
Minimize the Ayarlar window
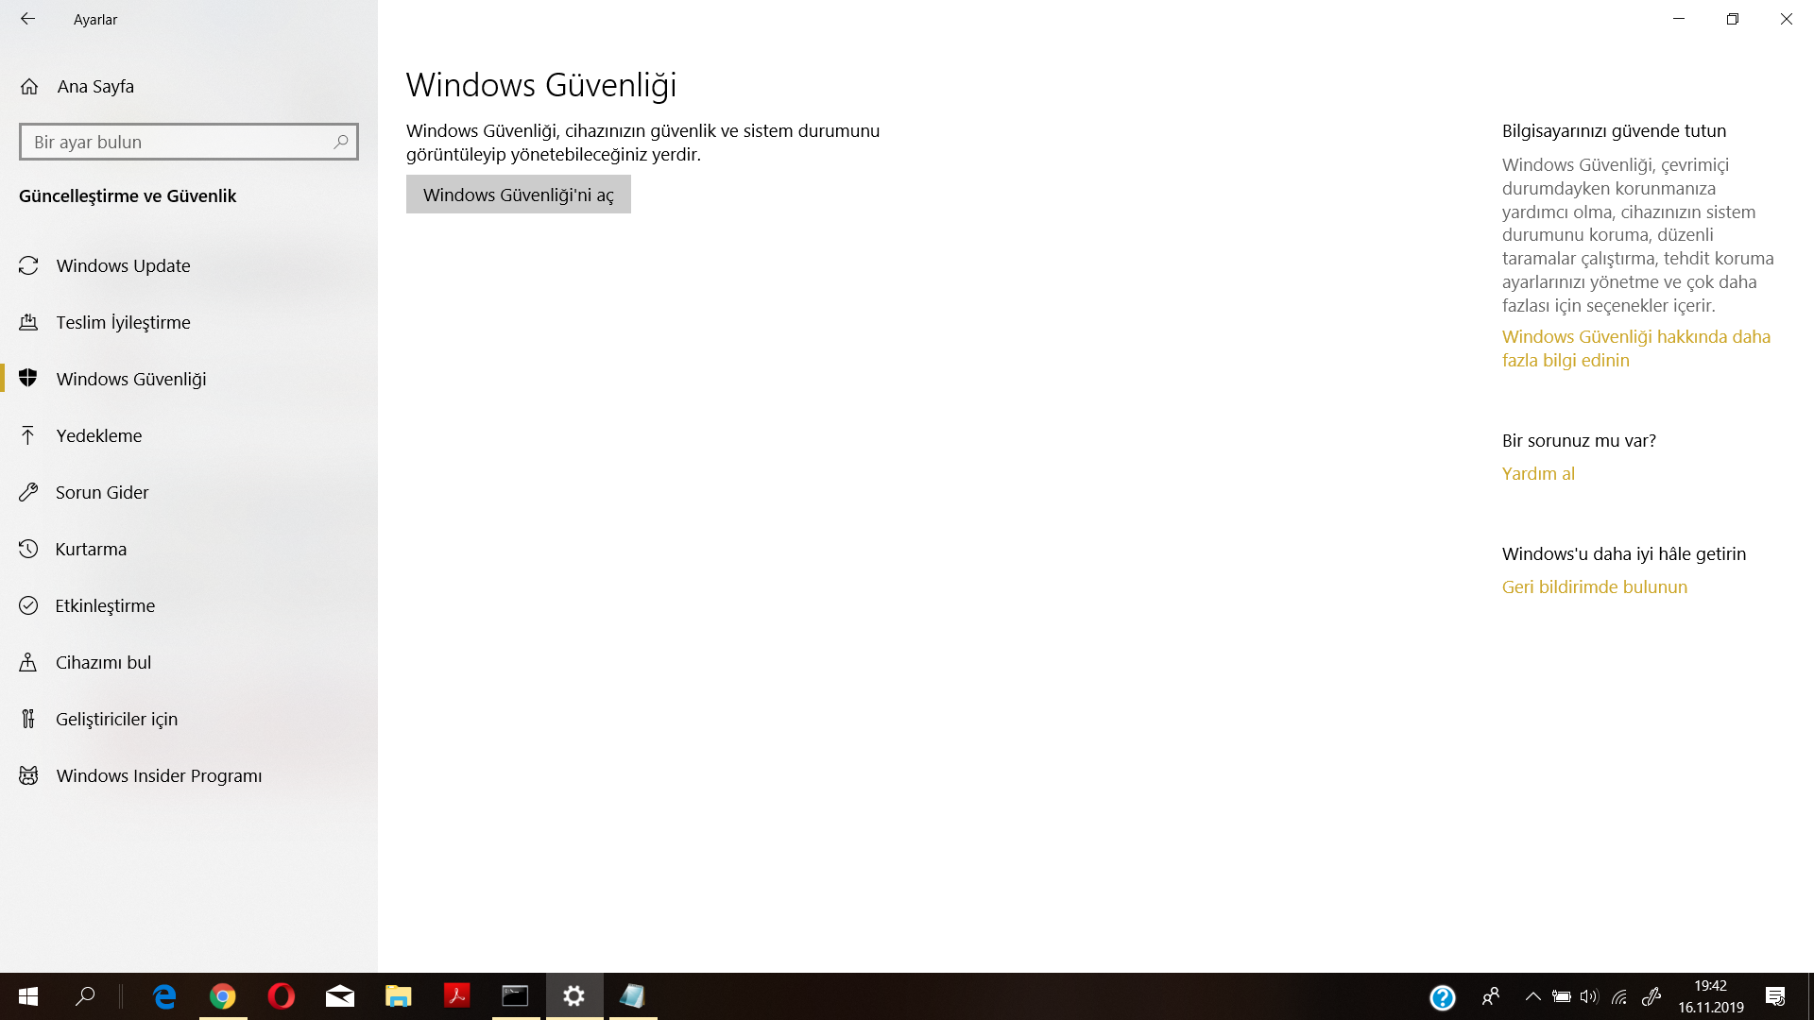pos(1679,19)
